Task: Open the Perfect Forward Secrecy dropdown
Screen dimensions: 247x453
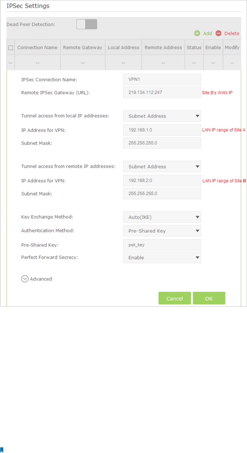Action: click(x=162, y=258)
